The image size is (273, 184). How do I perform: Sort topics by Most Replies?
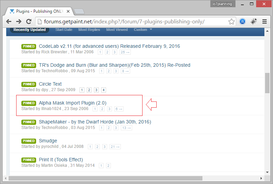tap(89, 30)
